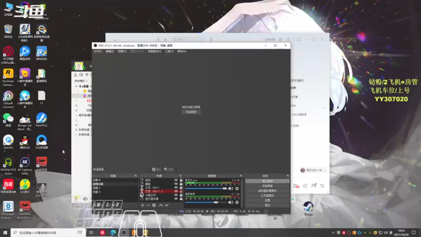
Task: Add a new source with the plus icon
Action: click(142, 205)
